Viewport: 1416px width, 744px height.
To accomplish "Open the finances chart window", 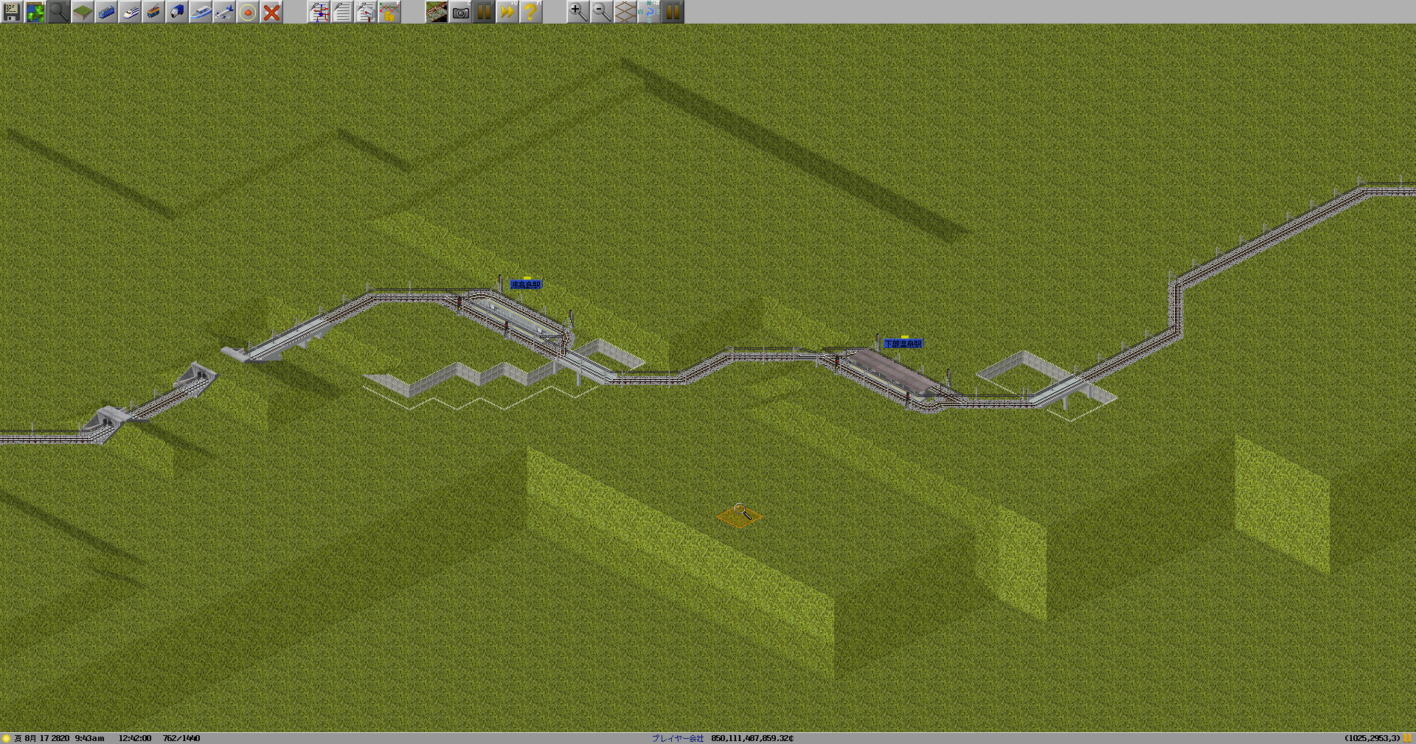I will pyautogui.click(x=389, y=12).
